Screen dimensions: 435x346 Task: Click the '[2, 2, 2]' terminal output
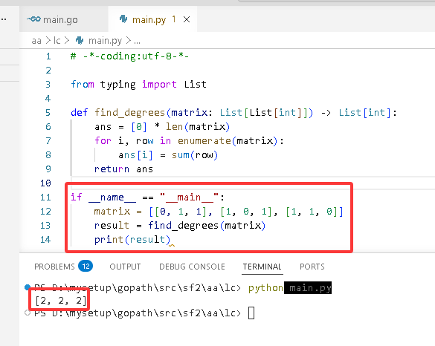coord(60,301)
